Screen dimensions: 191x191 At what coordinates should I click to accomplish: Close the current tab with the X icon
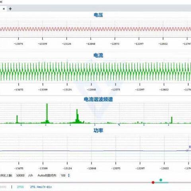coord(4,9)
